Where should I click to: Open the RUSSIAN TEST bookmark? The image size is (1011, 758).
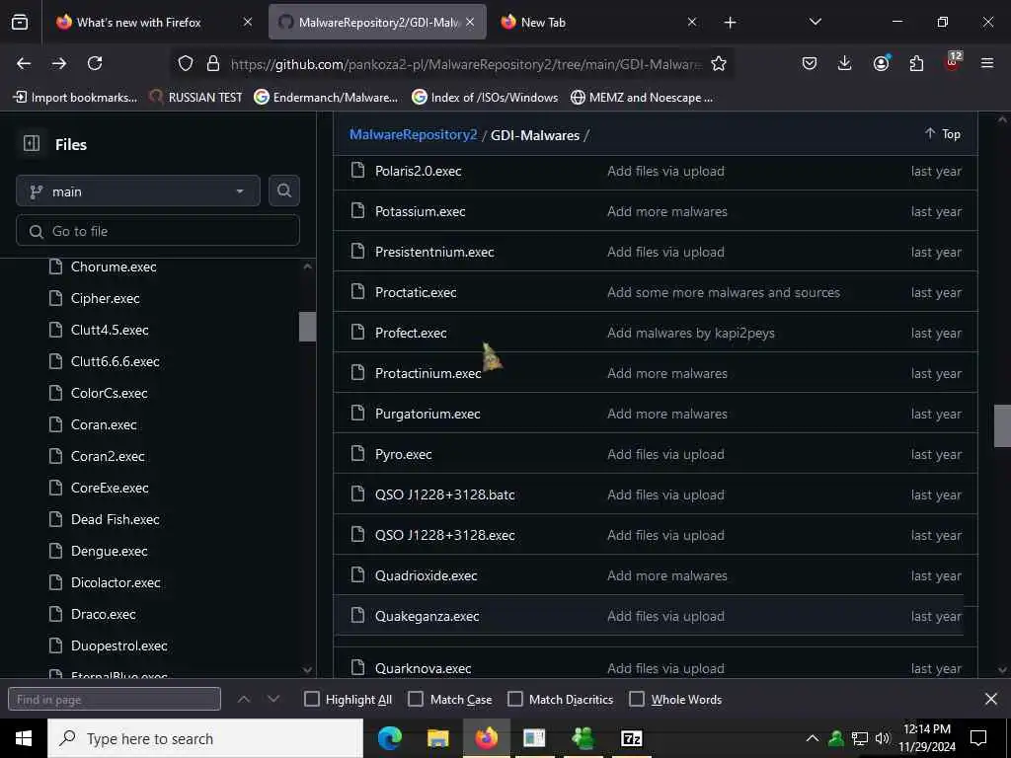(196, 98)
